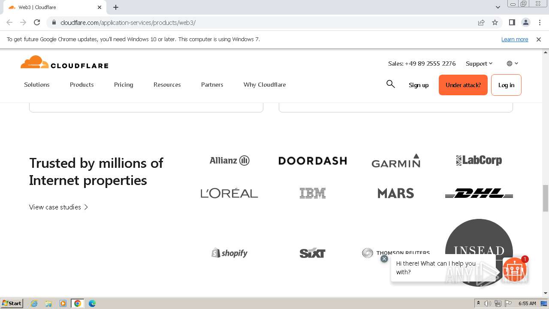Open the Resources menu
The image size is (549, 309).
[x=167, y=85]
